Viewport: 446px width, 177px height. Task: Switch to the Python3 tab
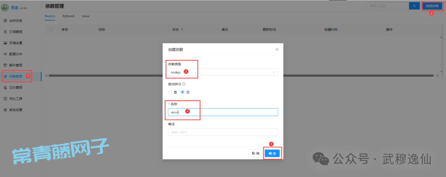pyautogui.click(x=69, y=16)
